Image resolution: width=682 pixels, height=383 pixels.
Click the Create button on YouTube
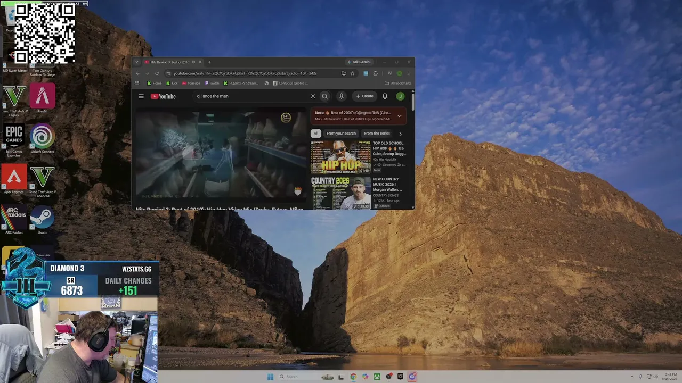(x=365, y=96)
